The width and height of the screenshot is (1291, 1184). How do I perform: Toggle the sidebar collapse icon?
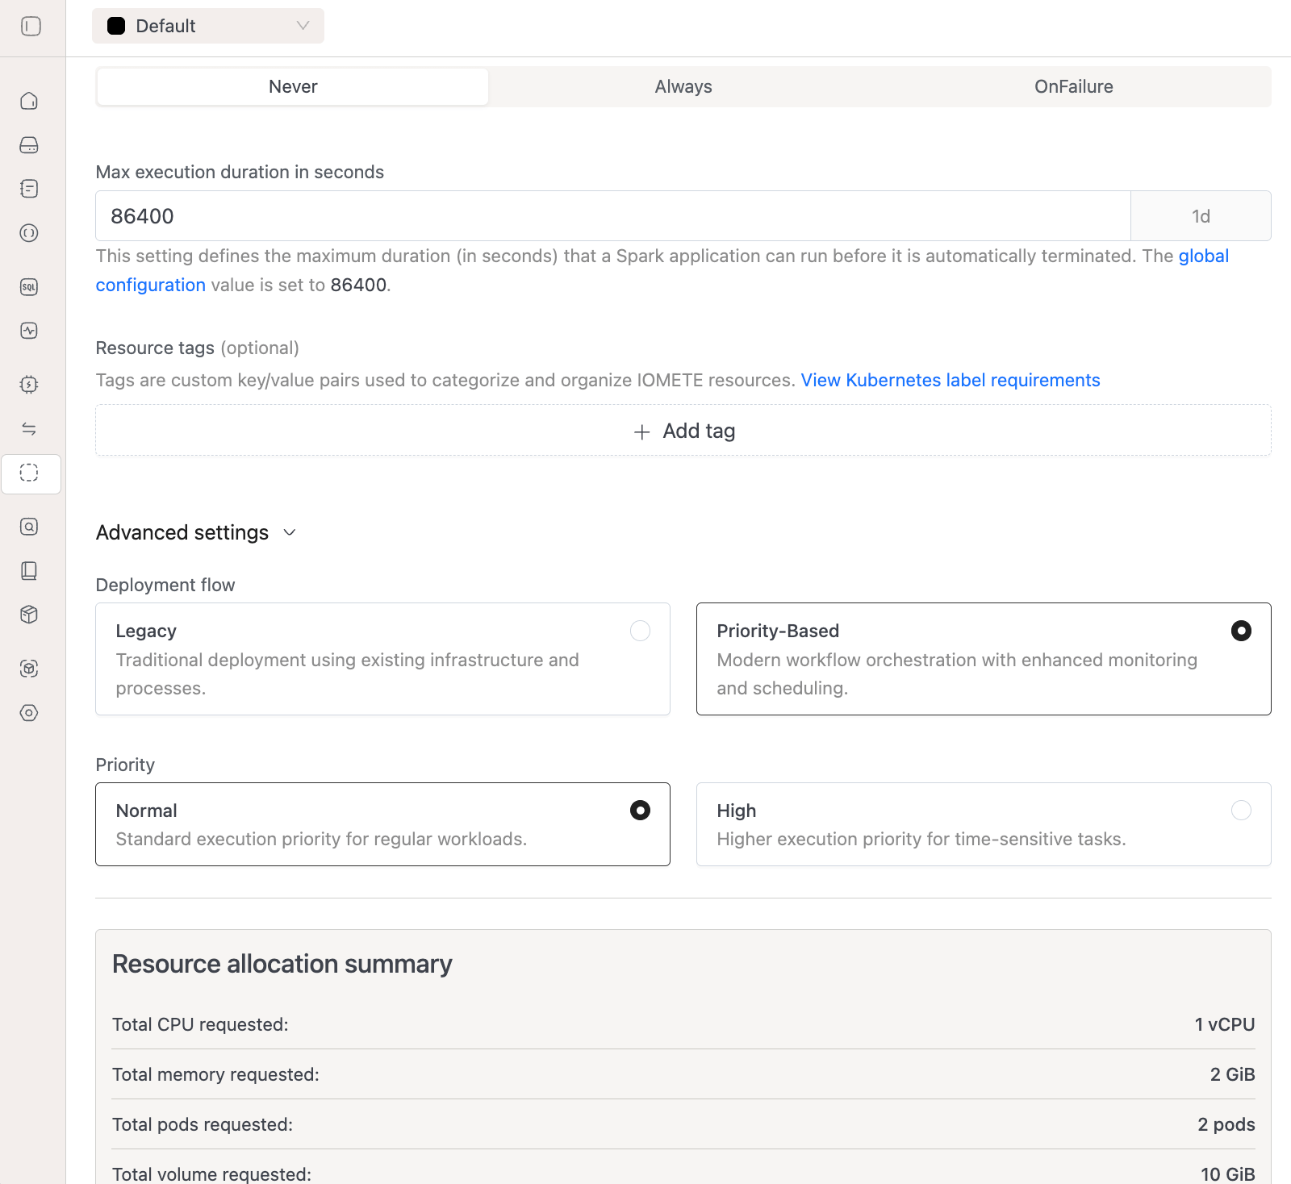click(x=31, y=27)
